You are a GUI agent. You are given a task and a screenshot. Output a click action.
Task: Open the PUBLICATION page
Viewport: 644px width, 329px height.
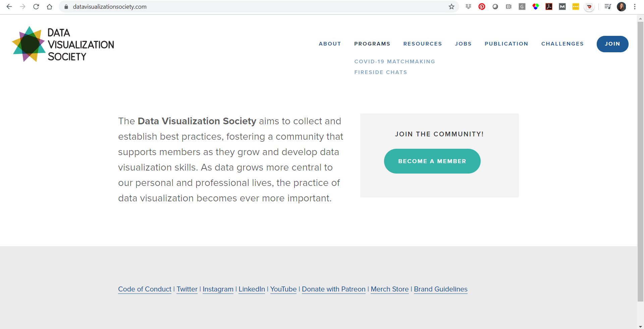pyautogui.click(x=506, y=44)
